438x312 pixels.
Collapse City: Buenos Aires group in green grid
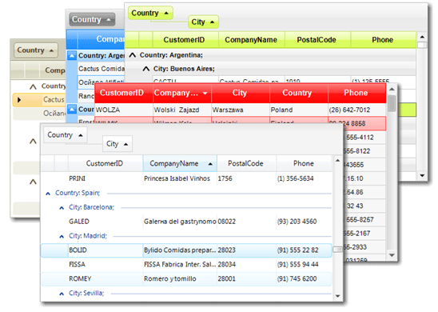click(146, 69)
